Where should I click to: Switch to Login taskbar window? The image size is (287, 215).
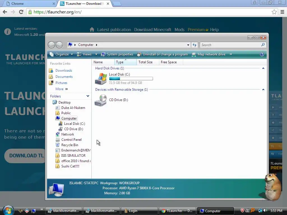[139, 211]
